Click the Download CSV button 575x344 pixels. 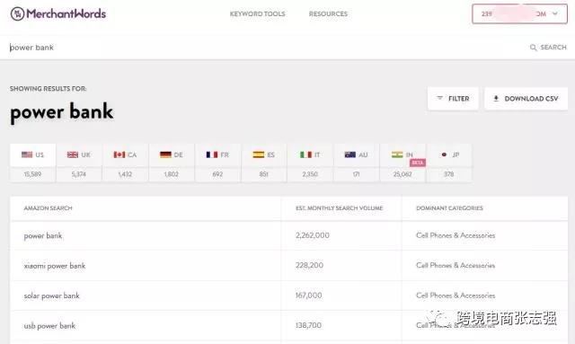point(526,99)
